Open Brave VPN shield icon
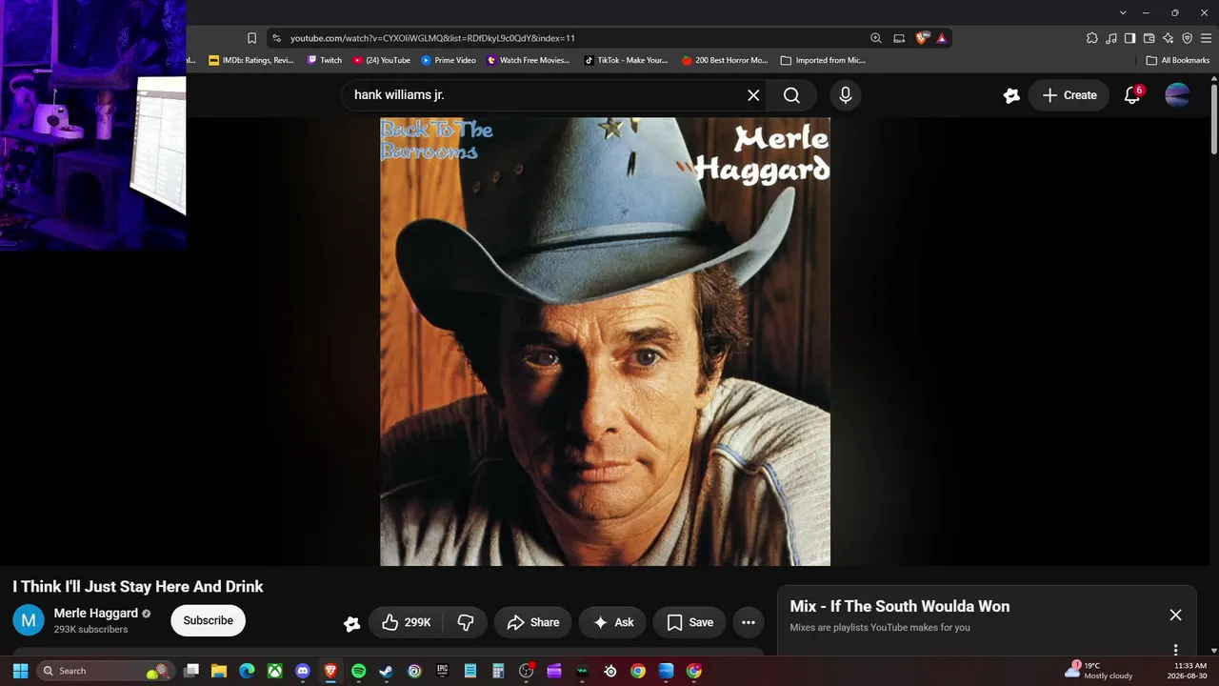The height and width of the screenshot is (686, 1219). (1187, 38)
